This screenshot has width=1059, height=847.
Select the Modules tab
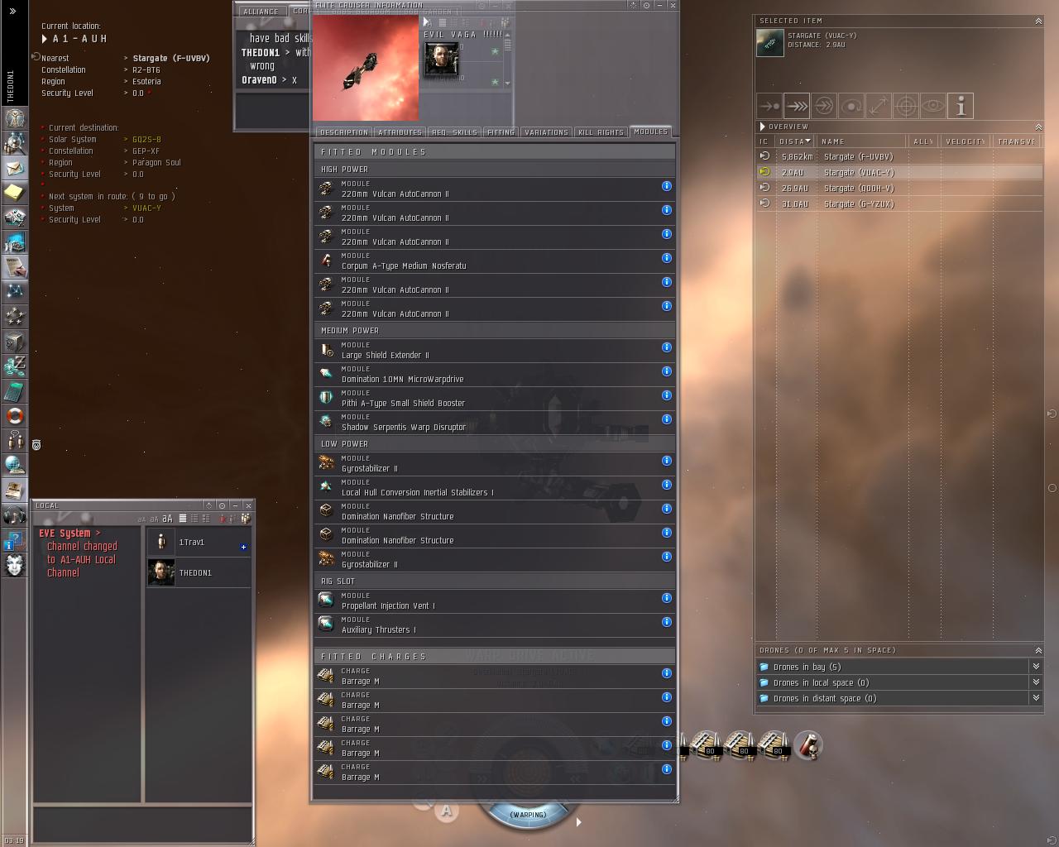tap(650, 132)
